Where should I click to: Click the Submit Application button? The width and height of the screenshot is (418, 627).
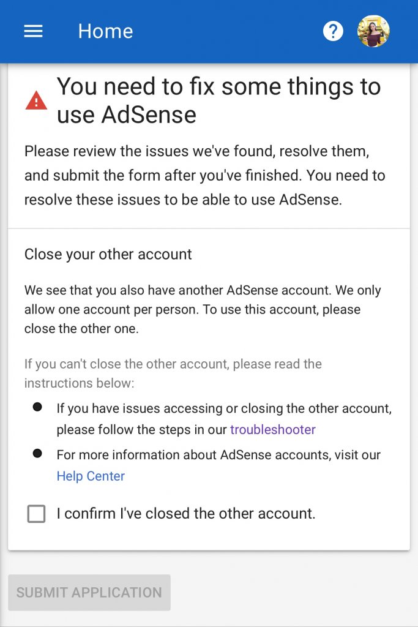coord(89,593)
